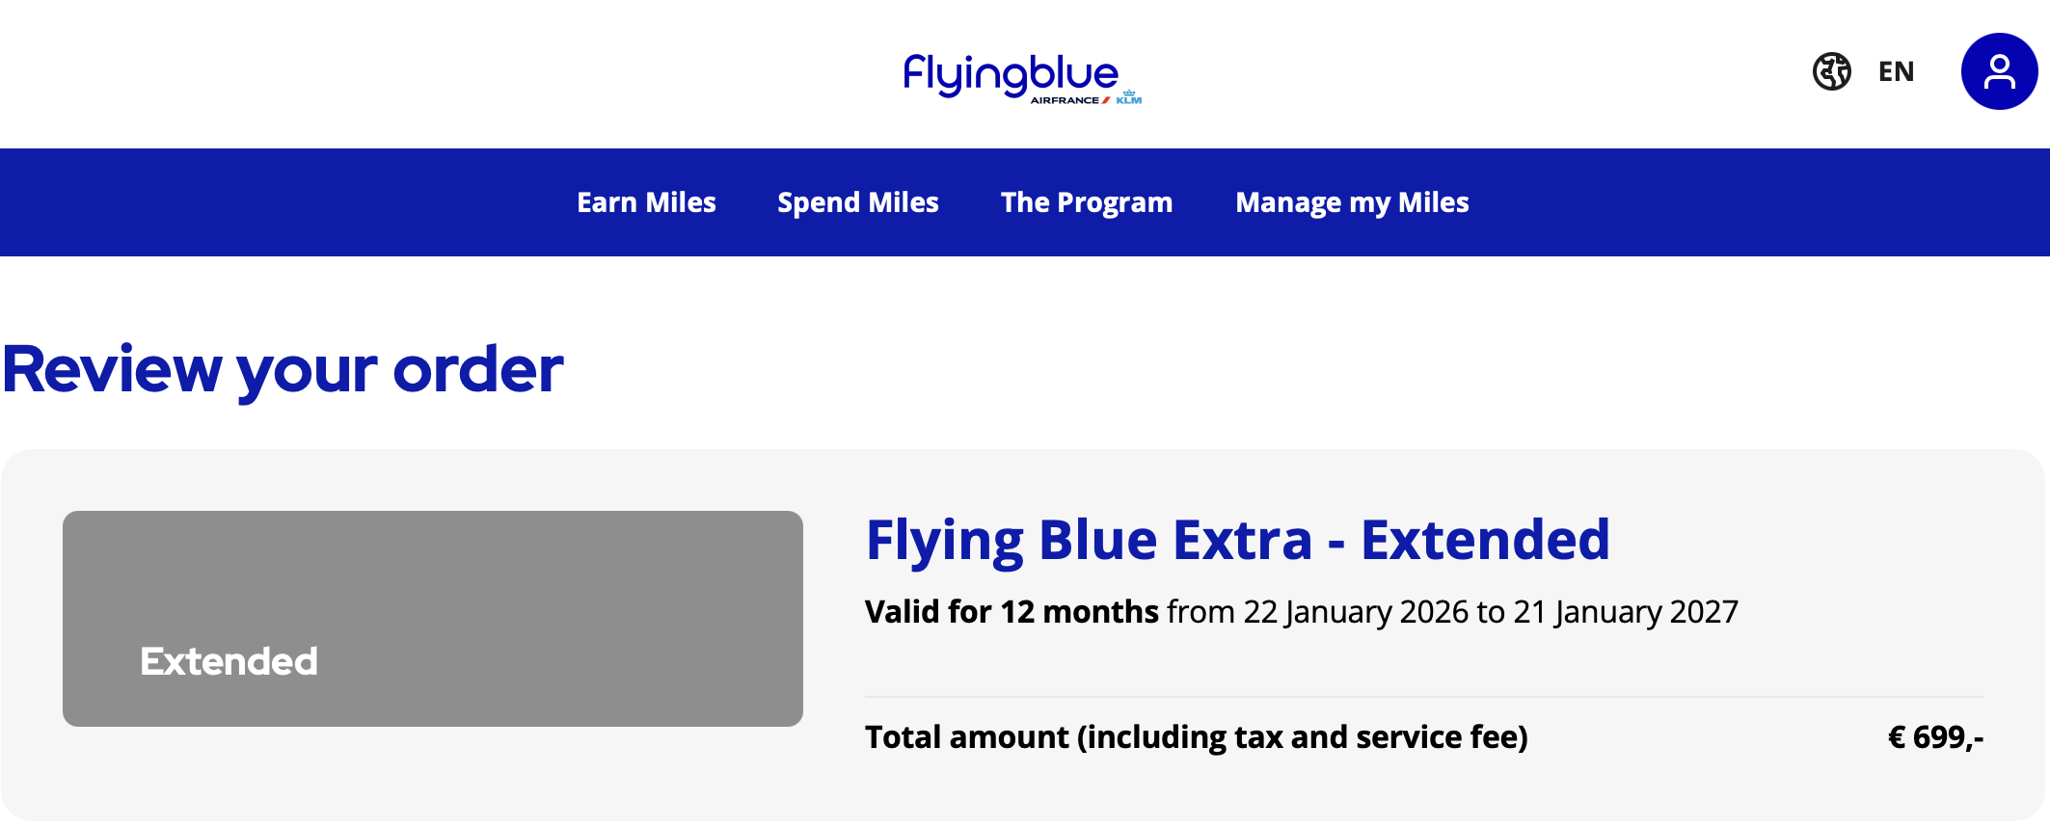
Task: Click the page header area
Action: click(482, 72)
